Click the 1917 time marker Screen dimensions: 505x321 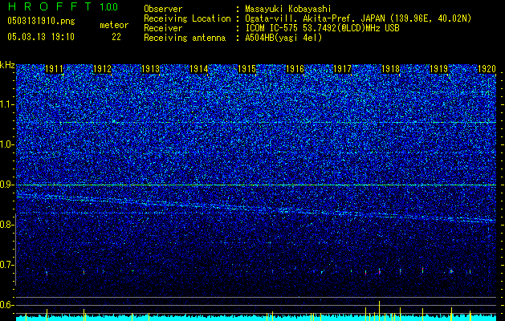342,69
